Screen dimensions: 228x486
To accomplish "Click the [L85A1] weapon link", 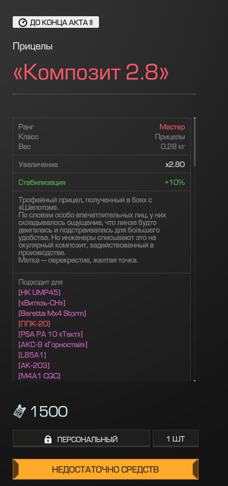I will (32, 355).
